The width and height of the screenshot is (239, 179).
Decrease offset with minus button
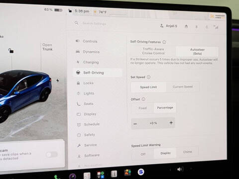coord(135,124)
